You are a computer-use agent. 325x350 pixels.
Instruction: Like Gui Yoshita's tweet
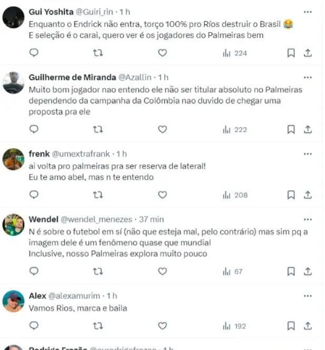point(162,53)
